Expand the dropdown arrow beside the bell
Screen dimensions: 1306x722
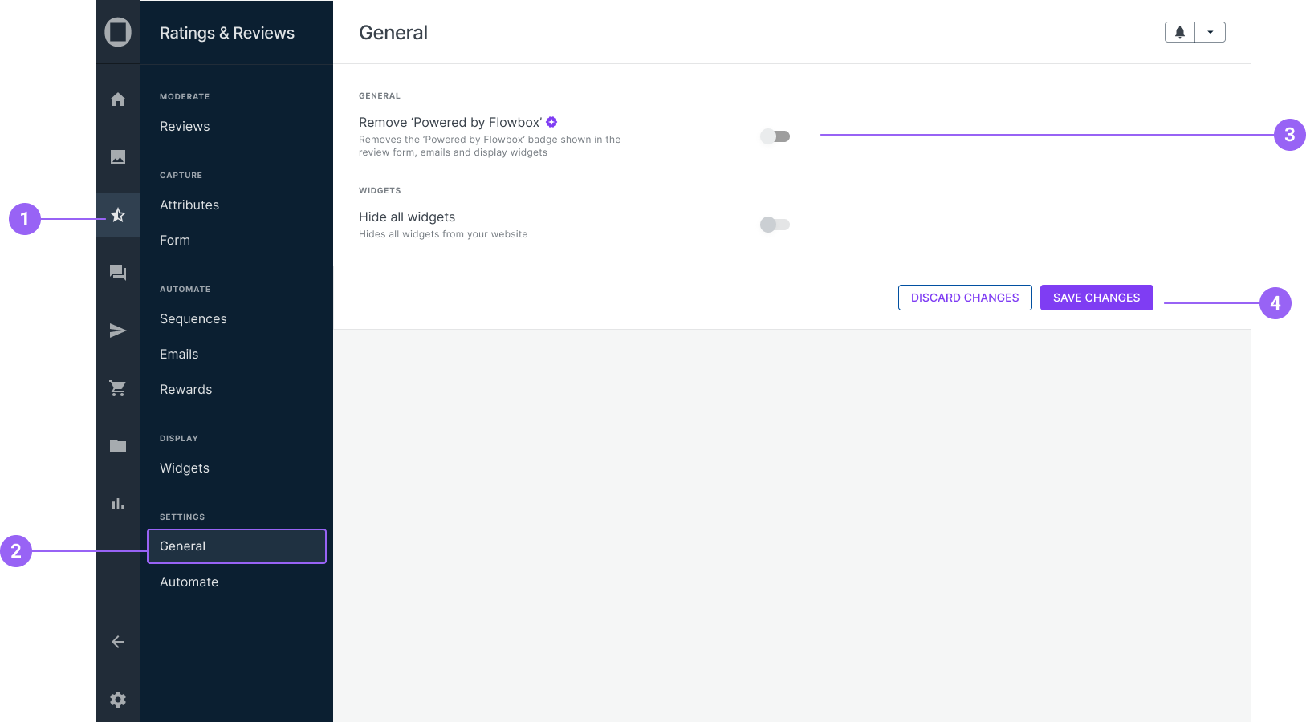tap(1210, 32)
